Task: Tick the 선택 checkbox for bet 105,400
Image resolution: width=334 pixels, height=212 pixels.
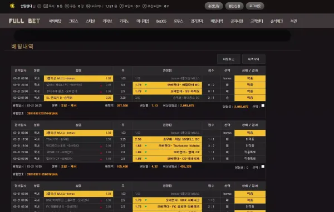Action: point(263,166)
